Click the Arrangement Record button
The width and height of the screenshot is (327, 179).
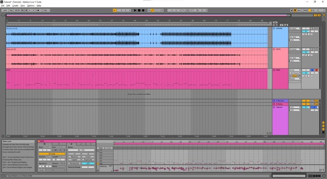tap(143, 10)
